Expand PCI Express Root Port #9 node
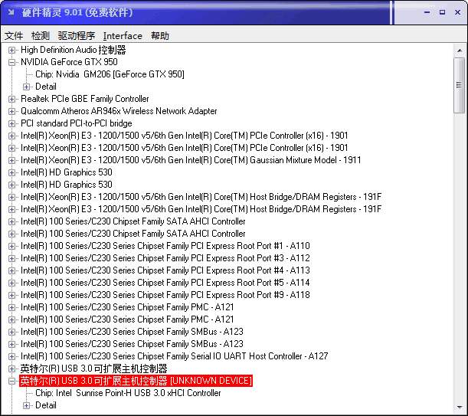The image size is (468, 416). [11, 295]
